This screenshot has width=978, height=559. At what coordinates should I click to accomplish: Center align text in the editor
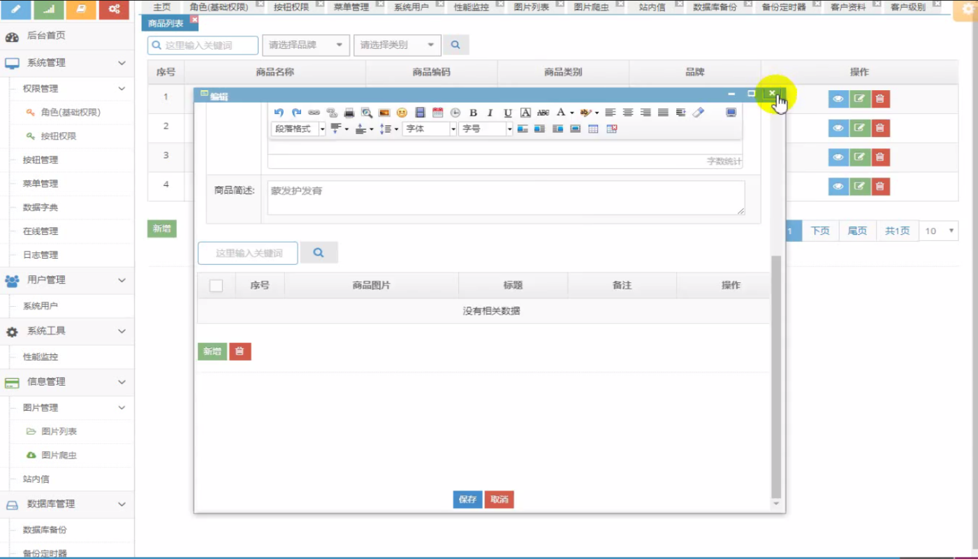[628, 112]
